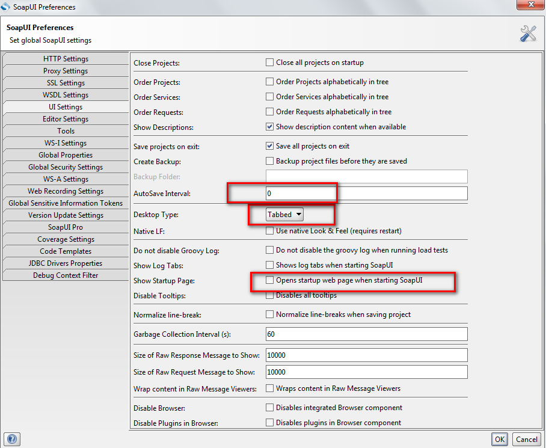The width and height of the screenshot is (546, 448).
Task: Enable Do not disable groovy log checkbox
Action: [x=269, y=250]
